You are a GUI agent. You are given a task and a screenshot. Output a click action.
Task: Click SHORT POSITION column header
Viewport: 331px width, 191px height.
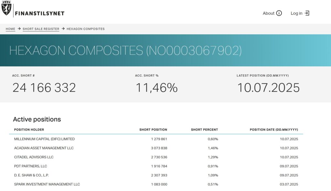tap(153, 130)
